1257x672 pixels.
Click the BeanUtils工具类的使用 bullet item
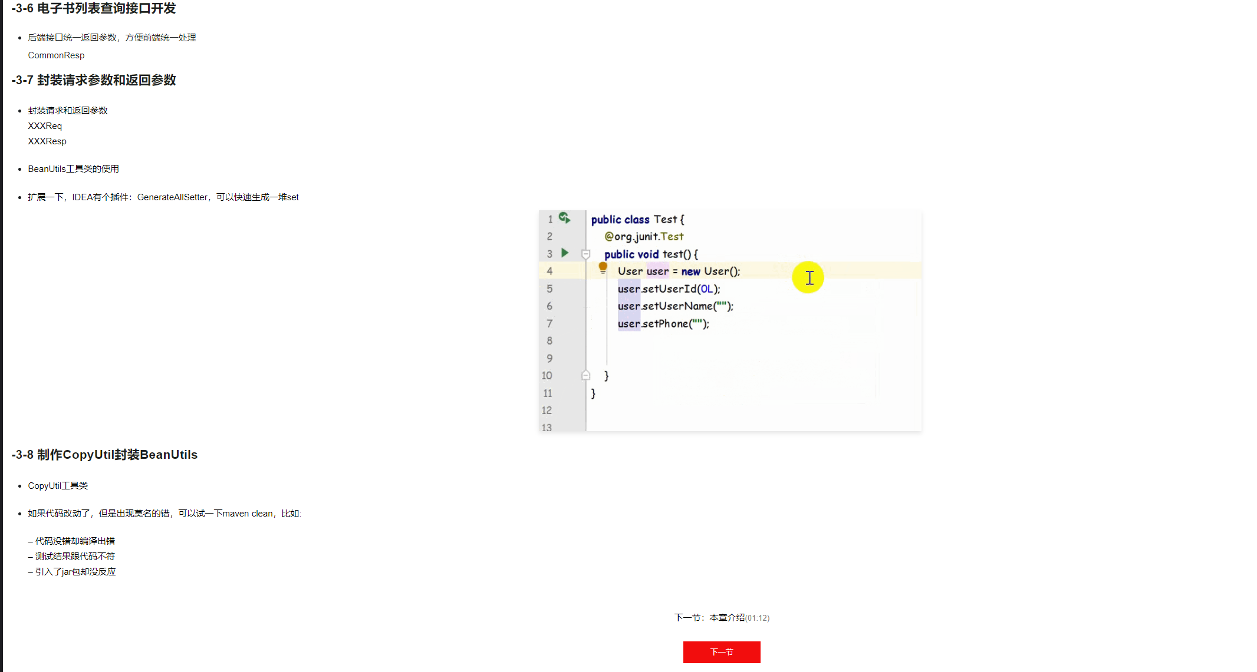pos(73,169)
